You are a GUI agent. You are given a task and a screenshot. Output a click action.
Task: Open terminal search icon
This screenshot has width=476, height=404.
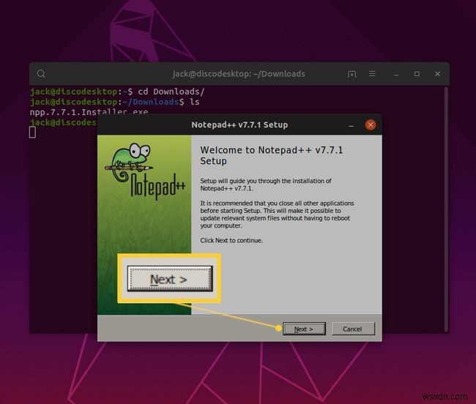41,74
